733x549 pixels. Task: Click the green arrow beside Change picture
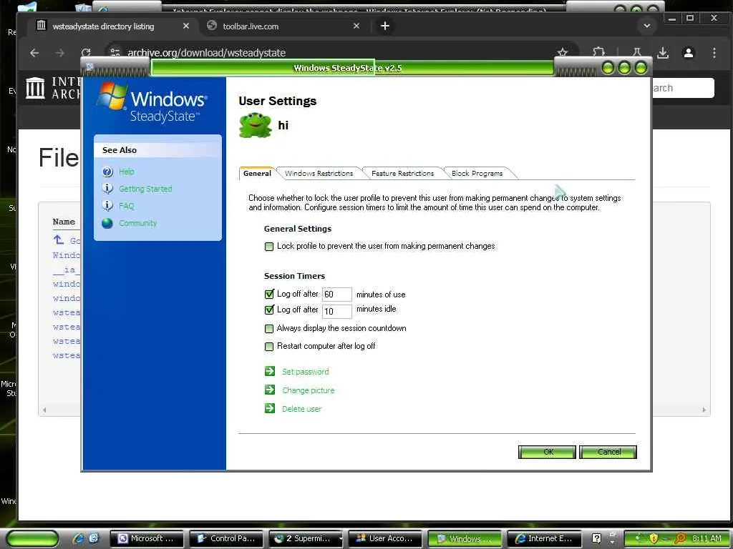tap(270, 390)
